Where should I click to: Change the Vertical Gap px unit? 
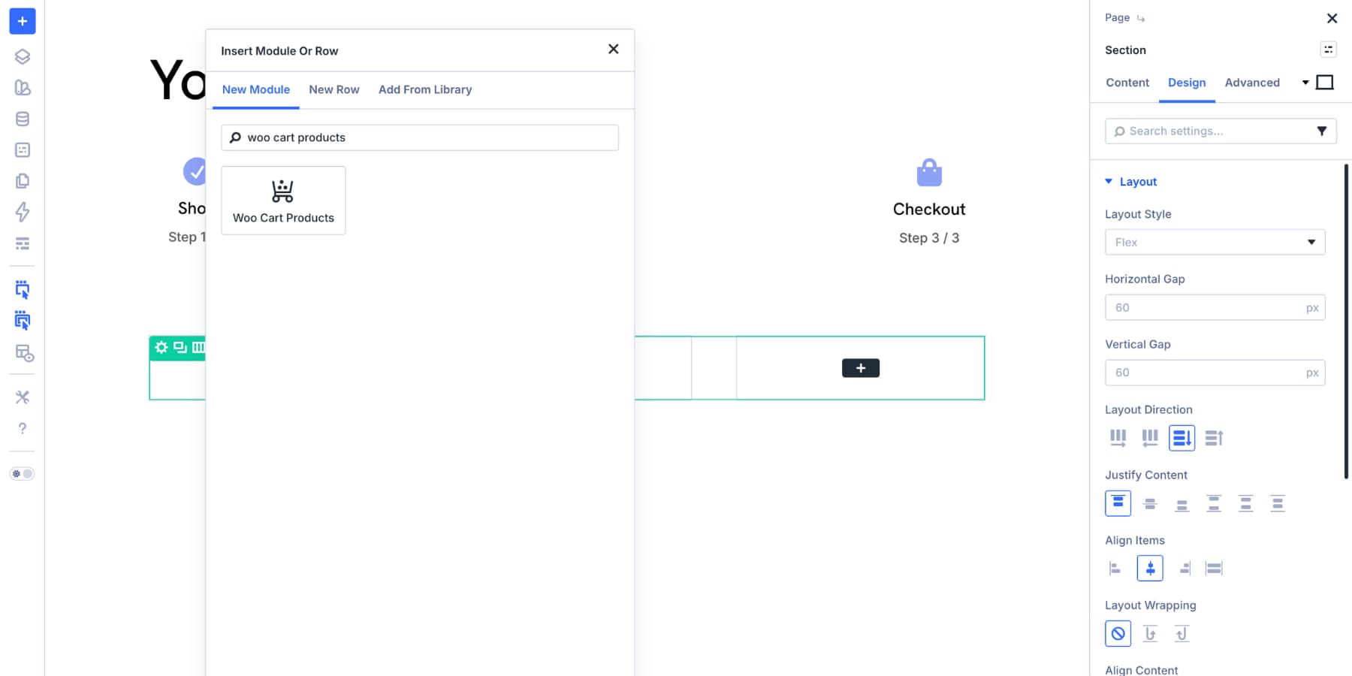1312,373
